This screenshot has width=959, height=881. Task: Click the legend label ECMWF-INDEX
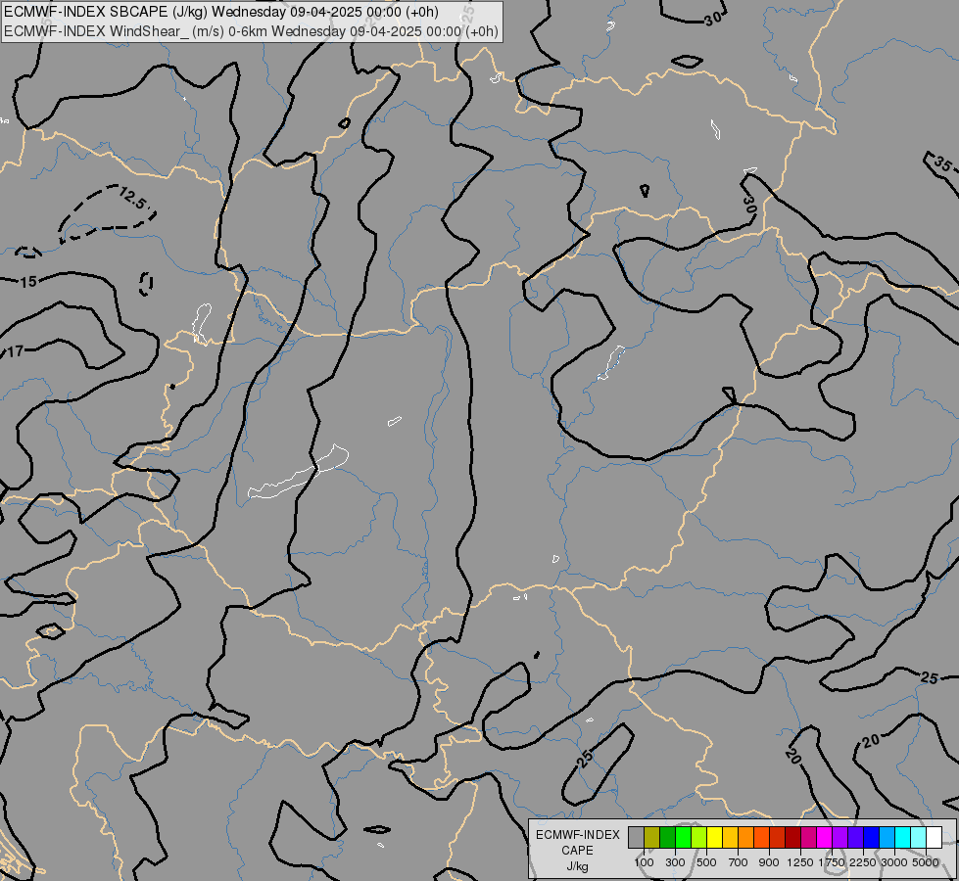point(578,835)
